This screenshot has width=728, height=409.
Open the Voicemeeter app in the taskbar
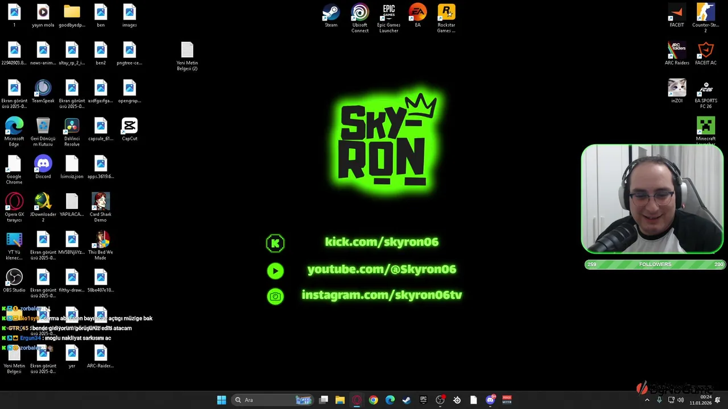[x=507, y=400]
